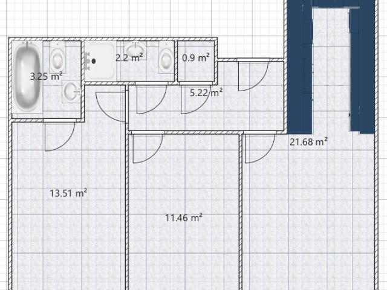Viewport: 387px width, 290px height.
Task: Select the toilet beside the bathtub
Action: (57, 57)
